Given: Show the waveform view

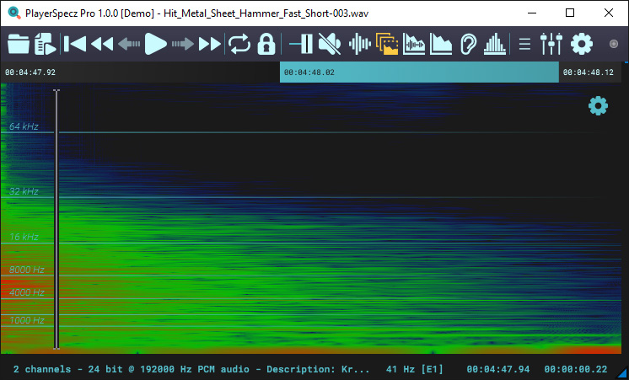Looking at the screenshot, I should 360,44.
